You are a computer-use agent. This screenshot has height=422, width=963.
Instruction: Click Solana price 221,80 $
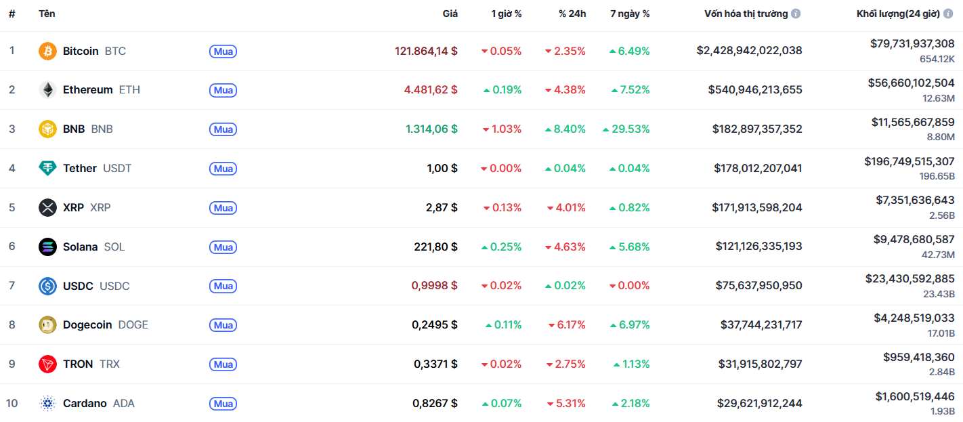point(435,247)
